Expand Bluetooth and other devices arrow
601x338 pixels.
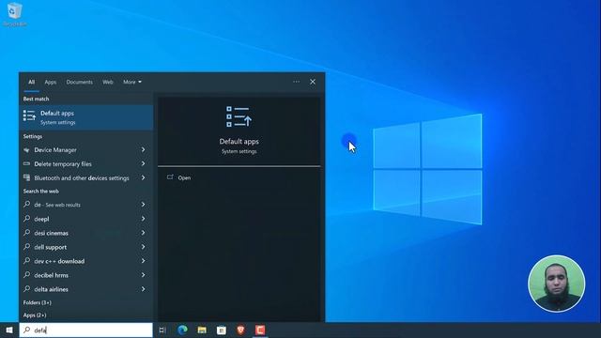click(144, 177)
